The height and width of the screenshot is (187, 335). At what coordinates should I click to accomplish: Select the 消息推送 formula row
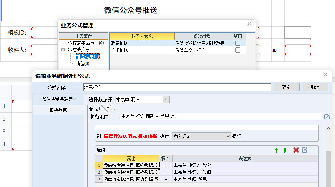point(178,43)
